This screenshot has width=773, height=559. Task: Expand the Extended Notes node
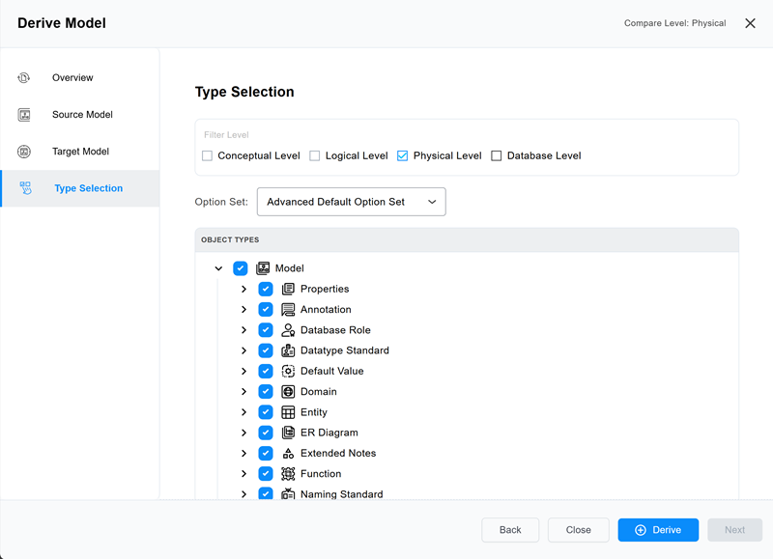(x=244, y=453)
